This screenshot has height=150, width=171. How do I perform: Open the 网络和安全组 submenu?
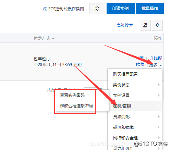tap(135, 138)
